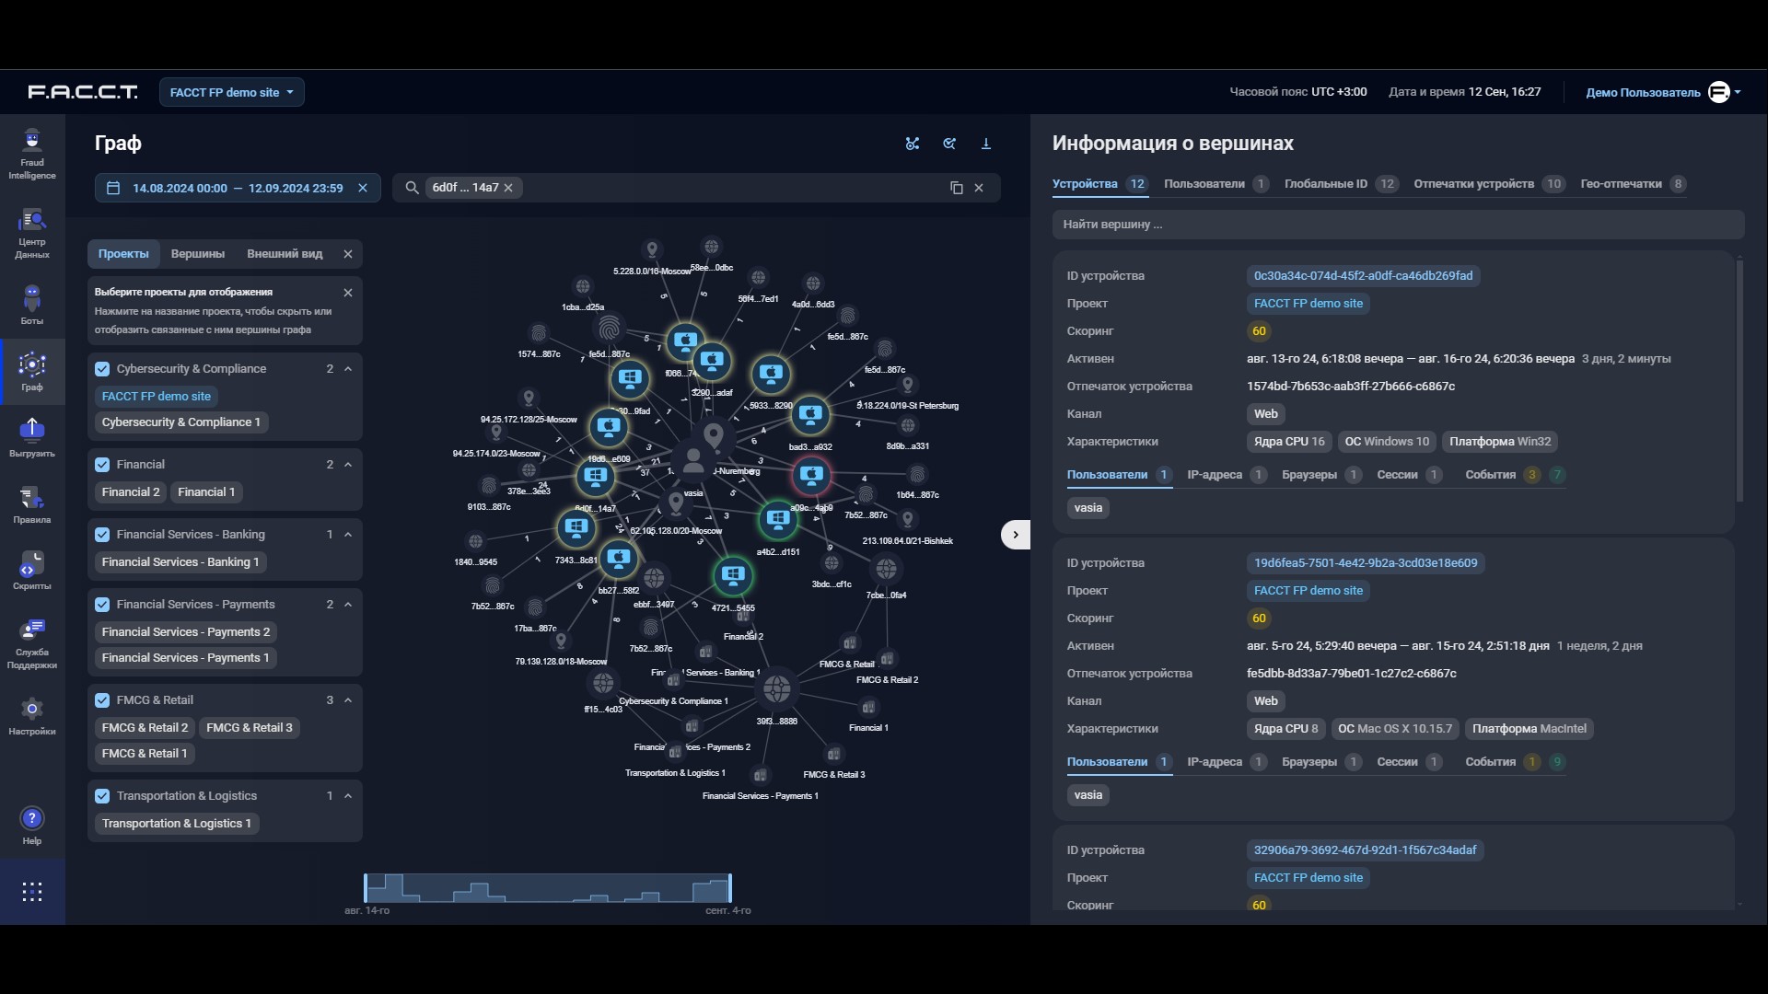Open the FACCT FP demo site dropdown

pyautogui.click(x=232, y=92)
